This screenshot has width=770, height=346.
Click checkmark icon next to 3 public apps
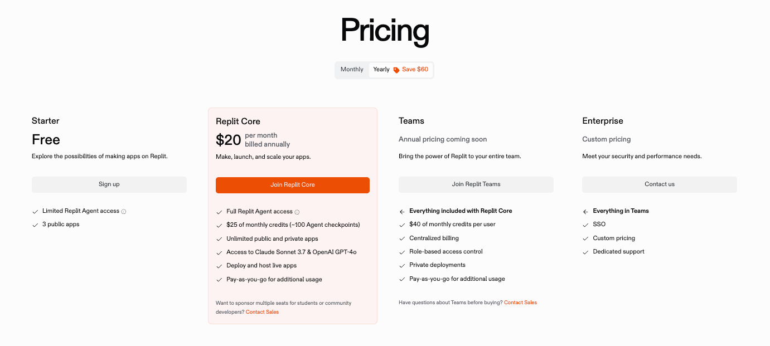coord(35,225)
